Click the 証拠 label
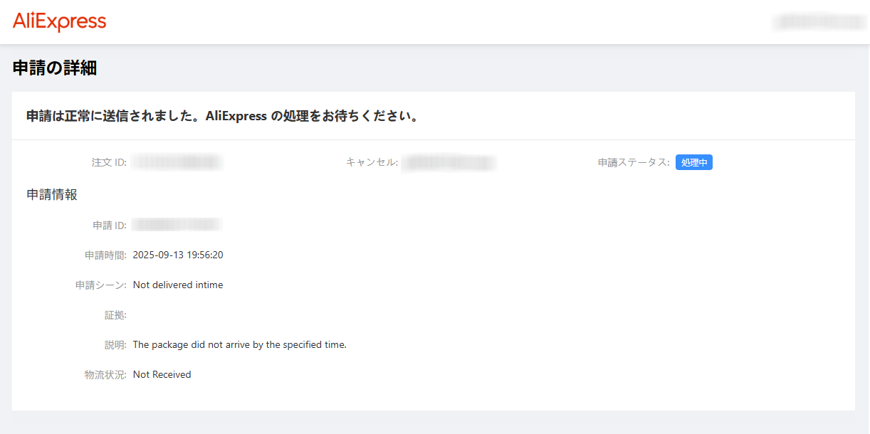This screenshot has width=870, height=434. (x=115, y=314)
